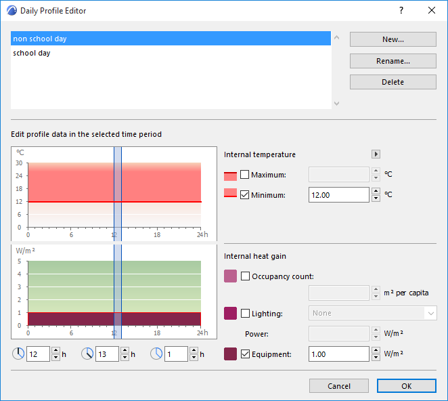Click the start time clock icon

pyautogui.click(x=18, y=354)
